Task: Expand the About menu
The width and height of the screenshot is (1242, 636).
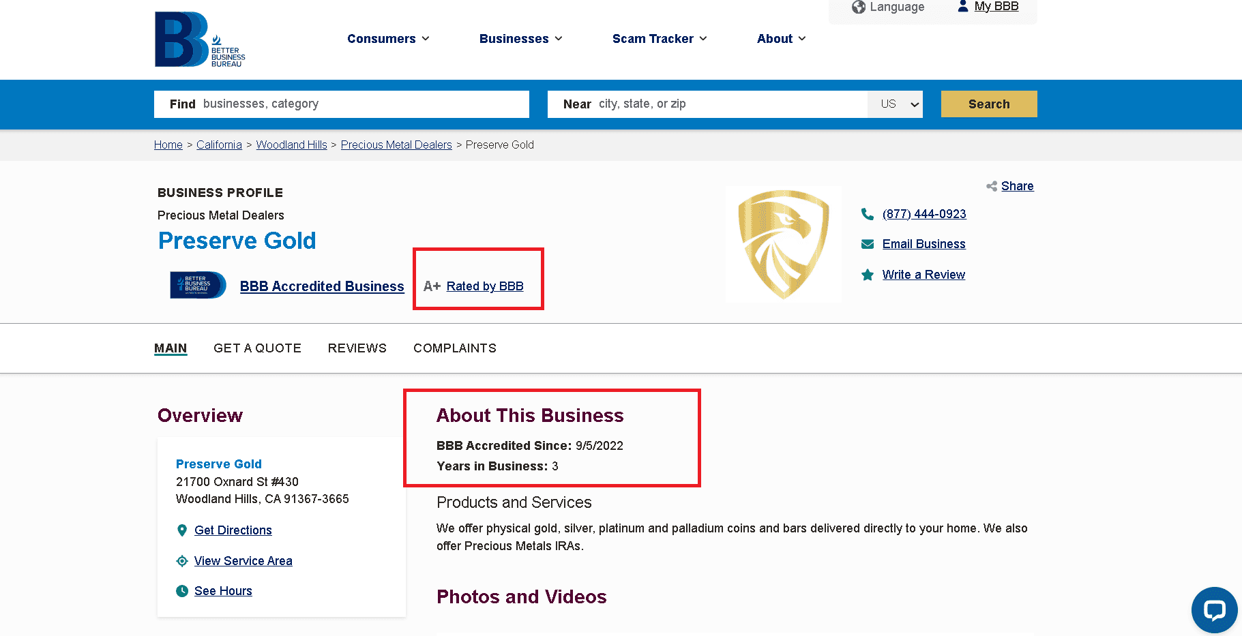Action: [x=782, y=39]
